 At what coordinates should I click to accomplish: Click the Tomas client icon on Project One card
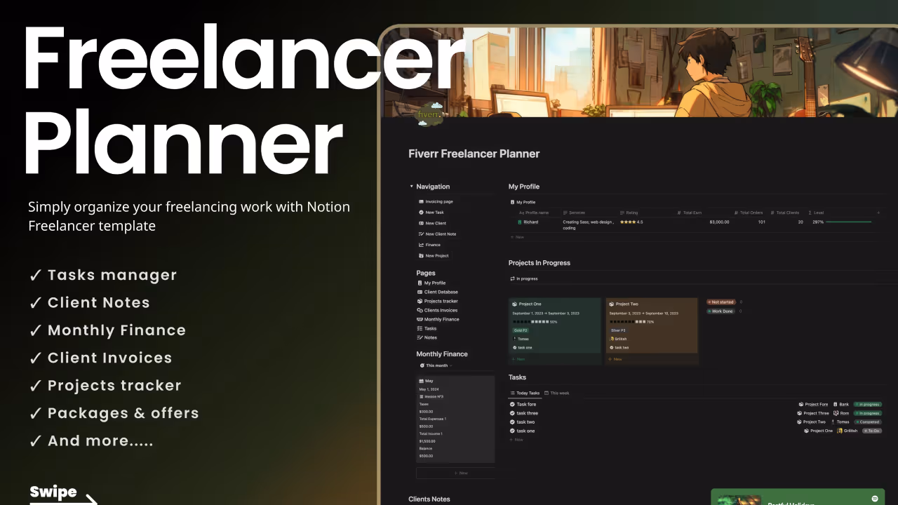(515, 339)
